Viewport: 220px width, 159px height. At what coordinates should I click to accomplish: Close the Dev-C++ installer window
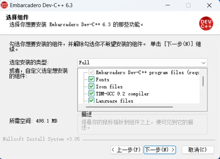click(x=209, y=5)
